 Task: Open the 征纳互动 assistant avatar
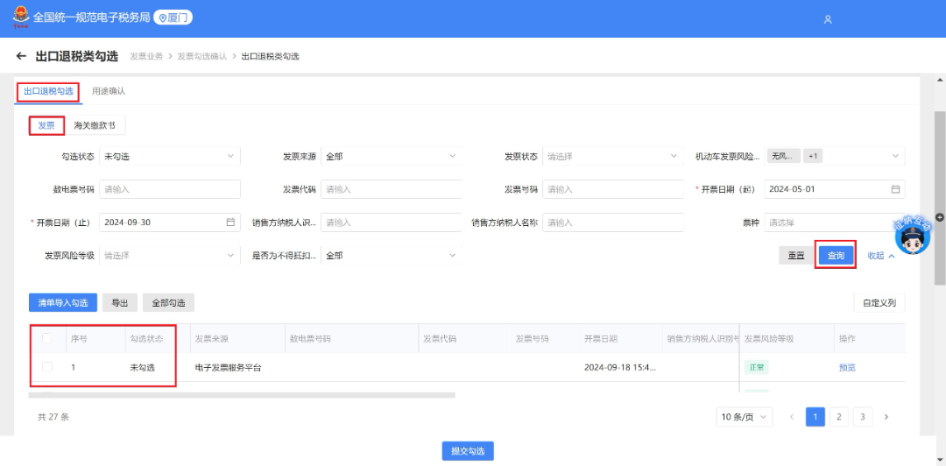click(912, 236)
